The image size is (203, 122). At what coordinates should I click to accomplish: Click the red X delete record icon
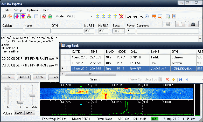(167, 79)
